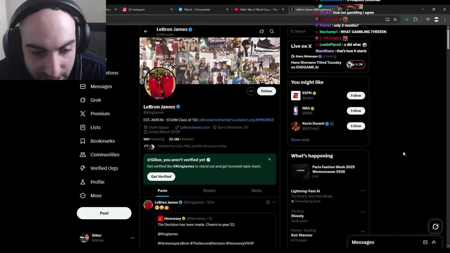The height and width of the screenshot is (253, 450).
Task: Dismiss the get verified banner
Action: (270, 160)
